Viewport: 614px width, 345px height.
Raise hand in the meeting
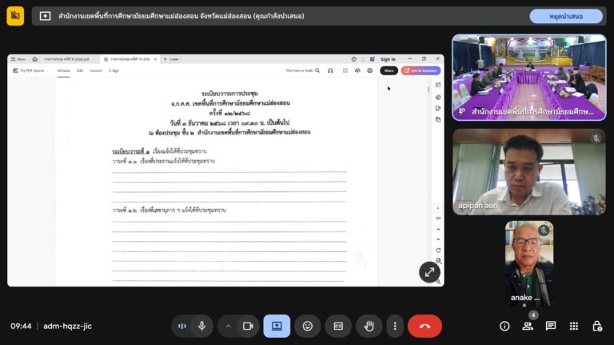[369, 326]
